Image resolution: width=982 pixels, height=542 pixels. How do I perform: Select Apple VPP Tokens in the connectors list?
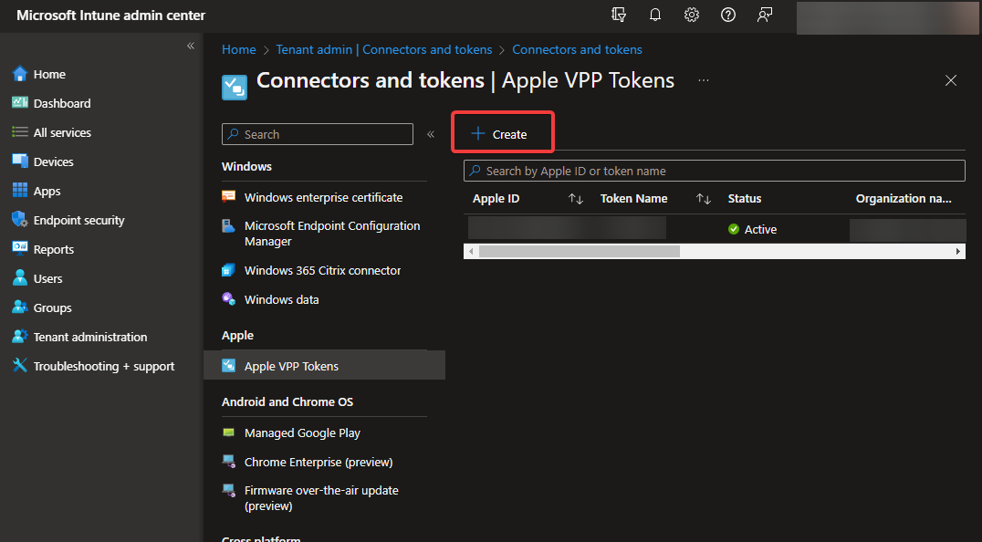pos(292,364)
